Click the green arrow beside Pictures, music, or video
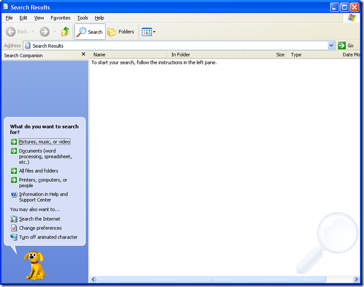The height and width of the screenshot is (287, 364). pyautogui.click(x=14, y=142)
